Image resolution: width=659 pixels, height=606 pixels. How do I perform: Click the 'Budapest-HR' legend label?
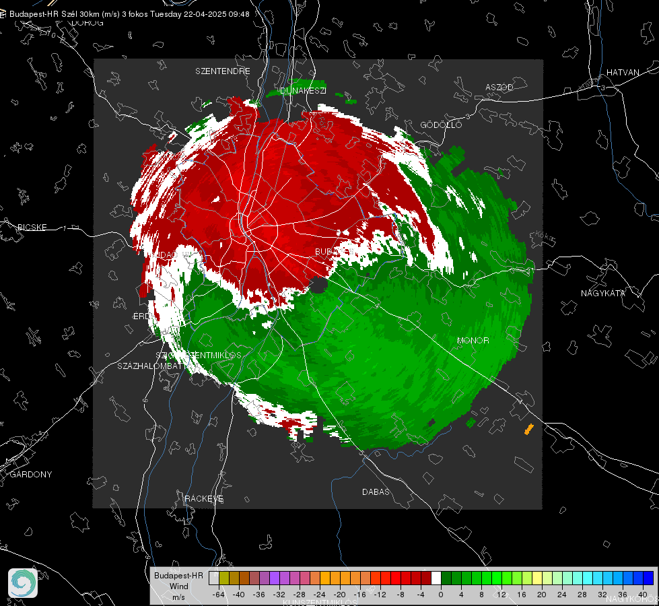(178, 575)
